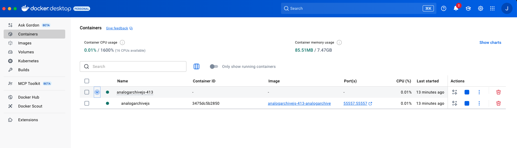Image resolution: width=517 pixels, height=148 pixels.
Task: Check the select-all containers checkbox
Action: pos(87,81)
